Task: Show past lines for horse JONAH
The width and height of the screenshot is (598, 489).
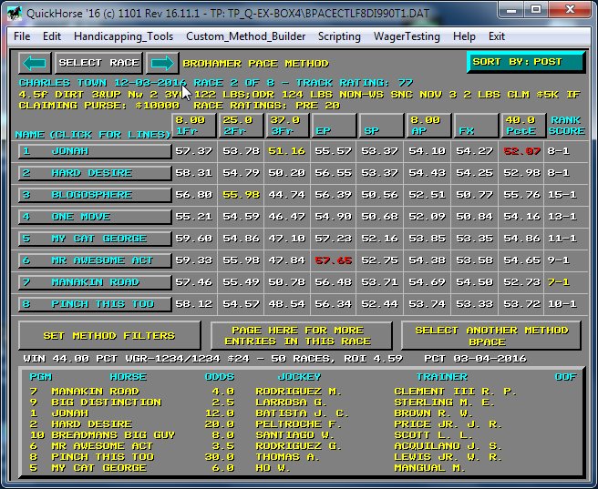Action: click(95, 151)
